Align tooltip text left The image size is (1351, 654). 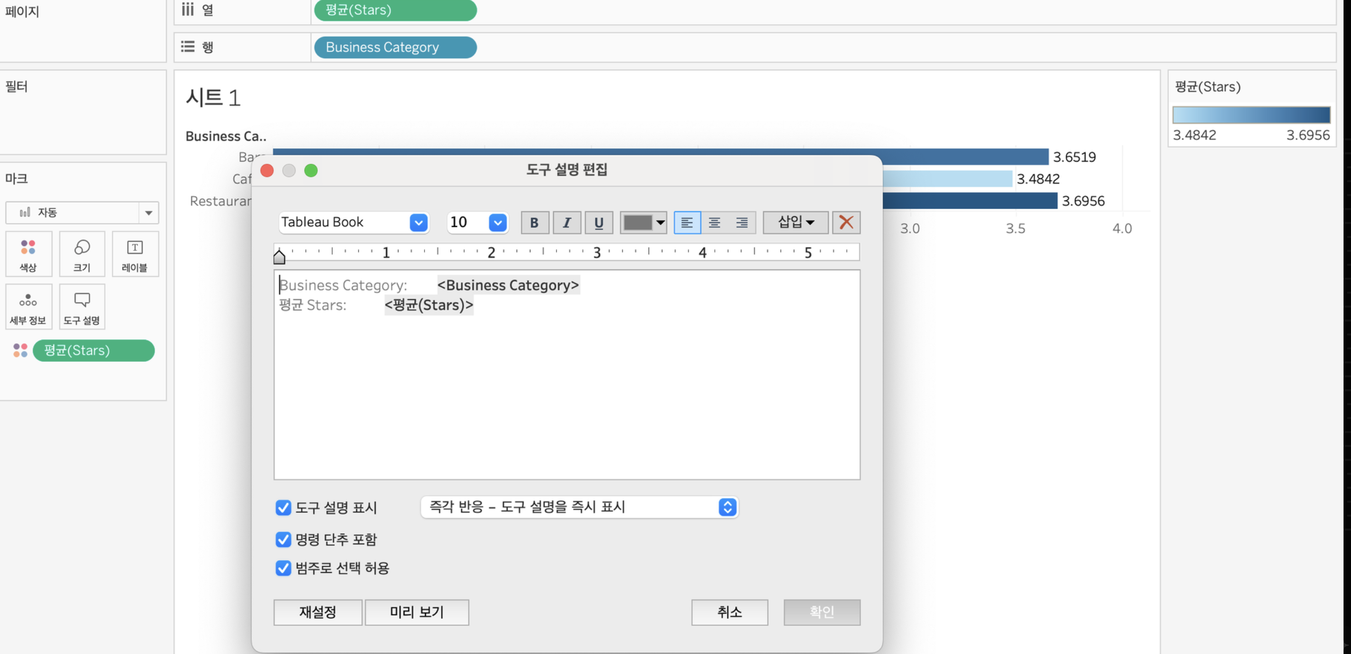tap(686, 222)
